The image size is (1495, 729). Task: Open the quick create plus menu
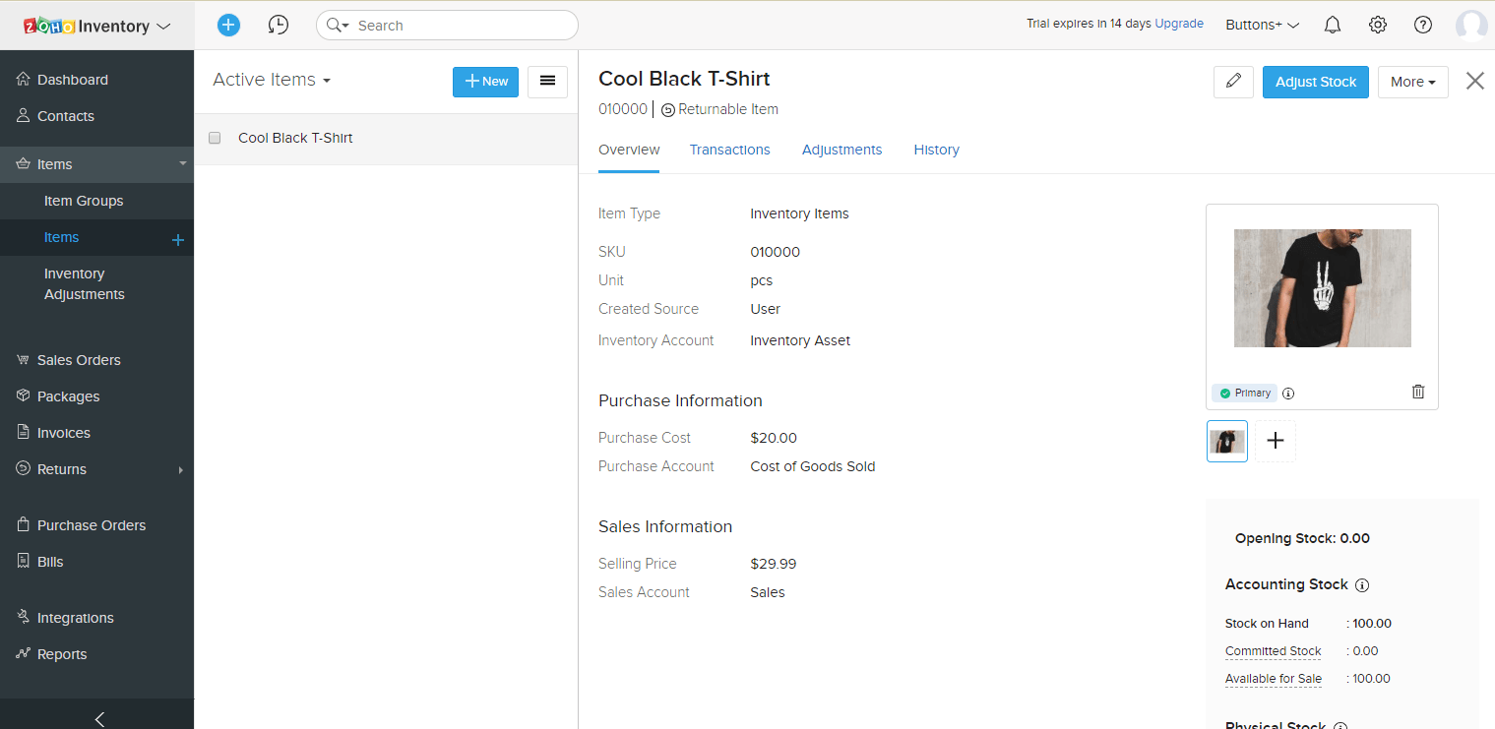tap(228, 25)
